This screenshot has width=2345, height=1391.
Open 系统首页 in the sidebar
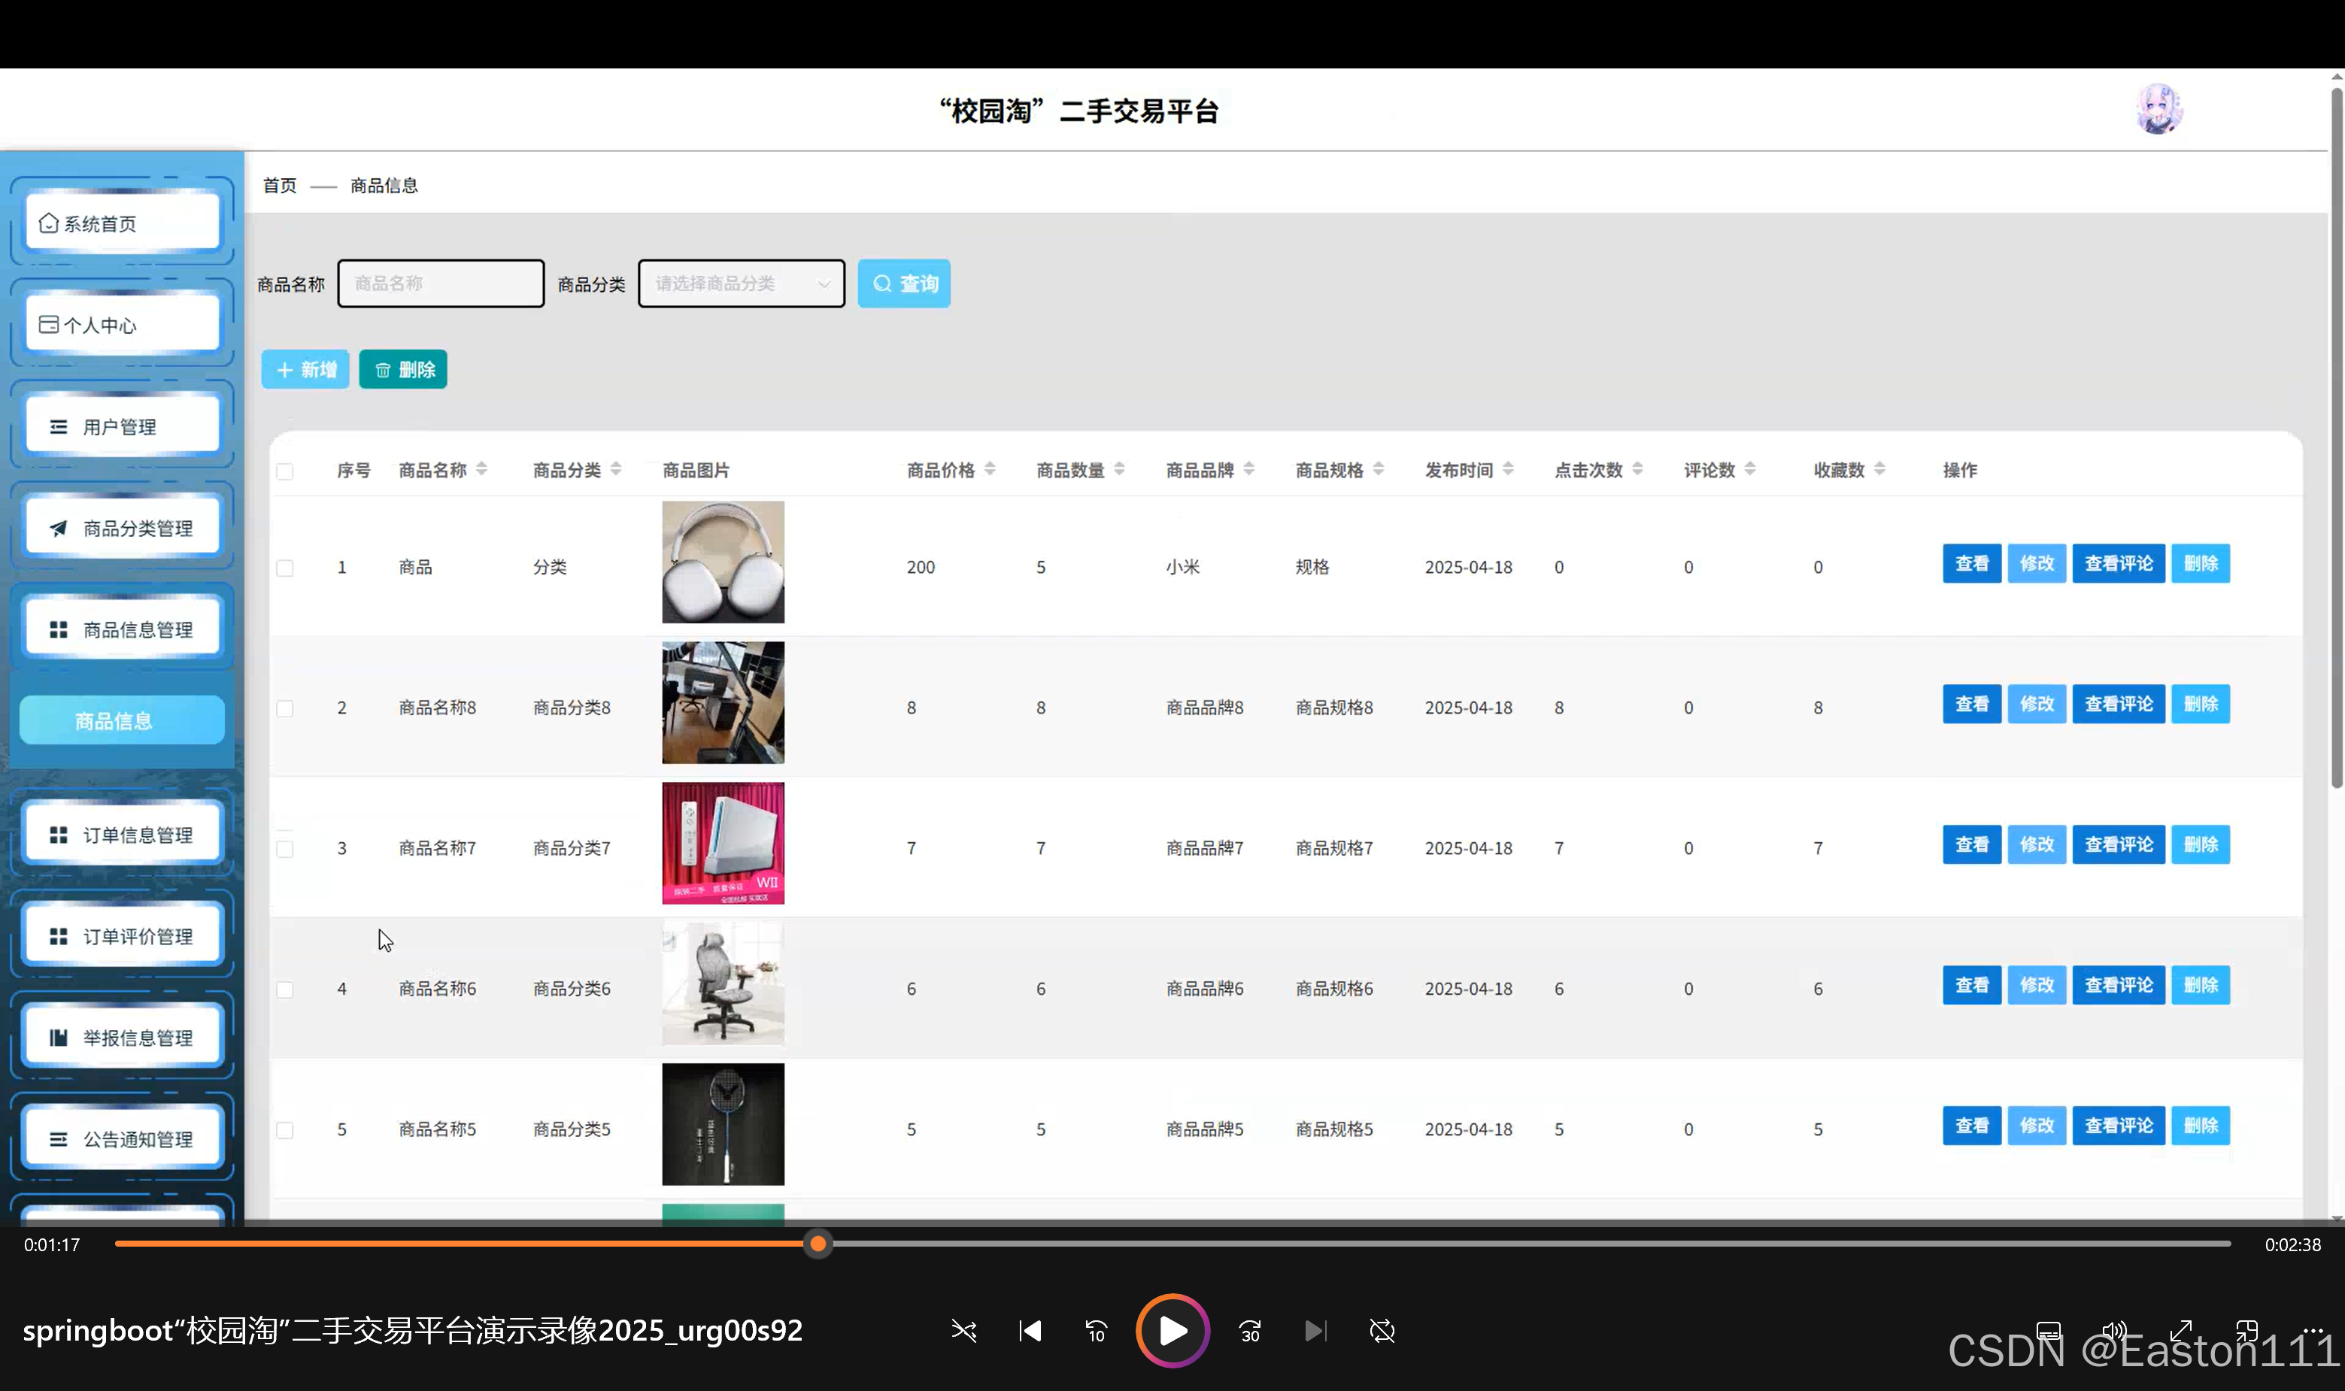(122, 223)
